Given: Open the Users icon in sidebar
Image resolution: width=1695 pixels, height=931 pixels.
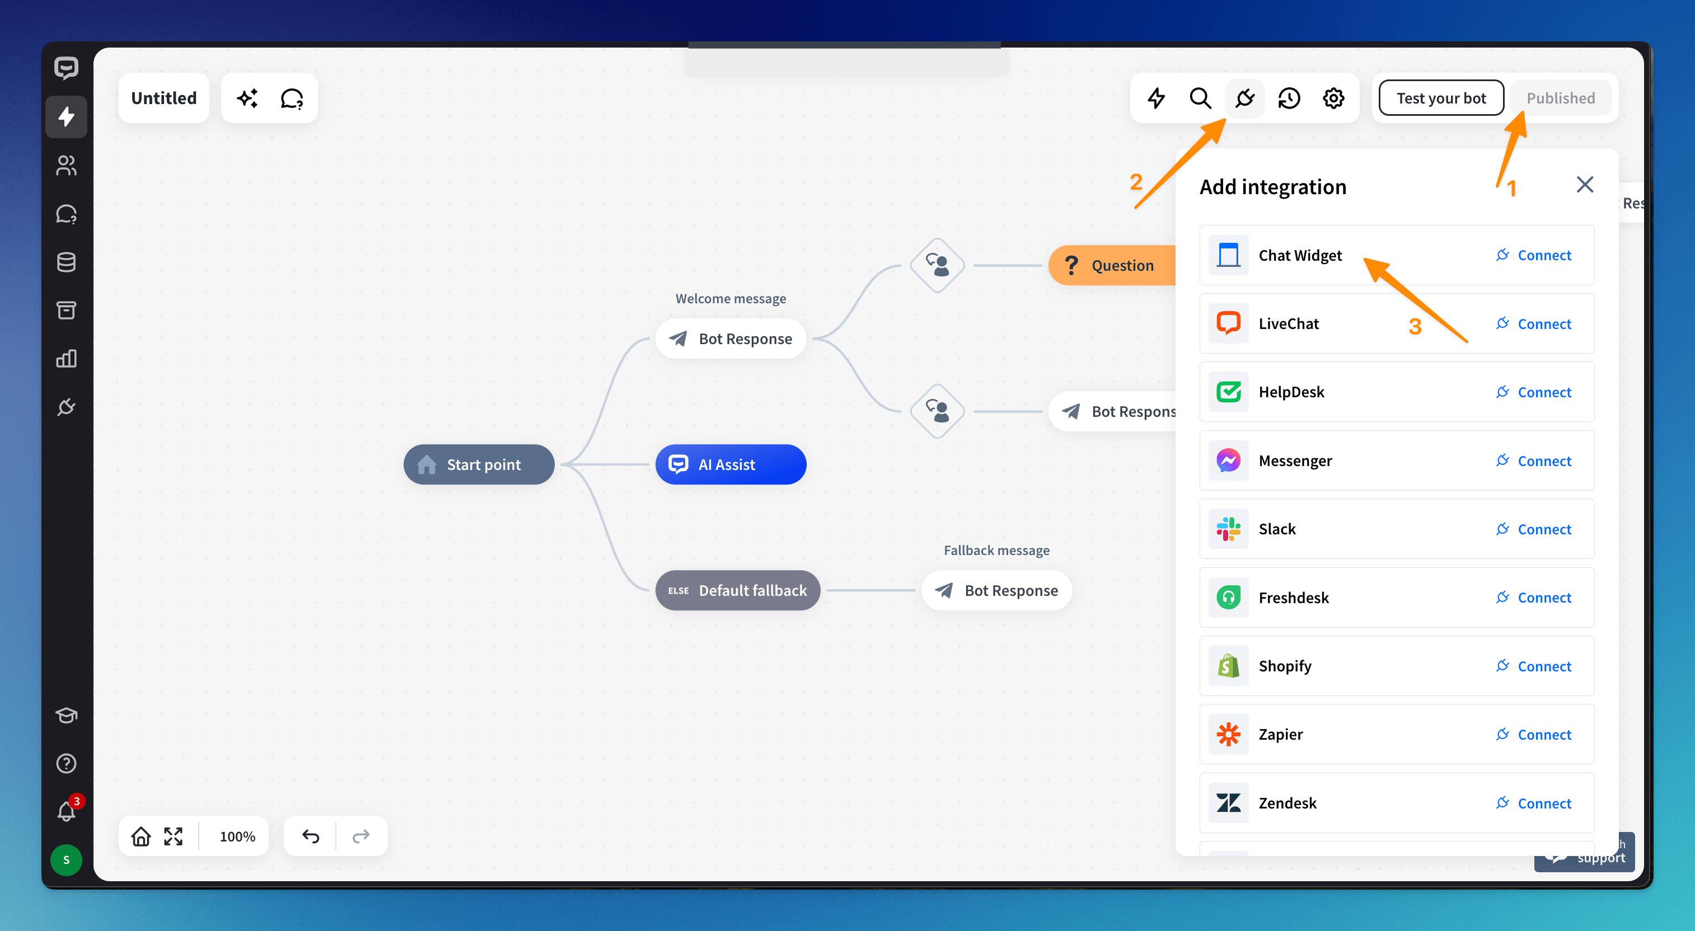Looking at the screenshot, I should click(66, 165).
